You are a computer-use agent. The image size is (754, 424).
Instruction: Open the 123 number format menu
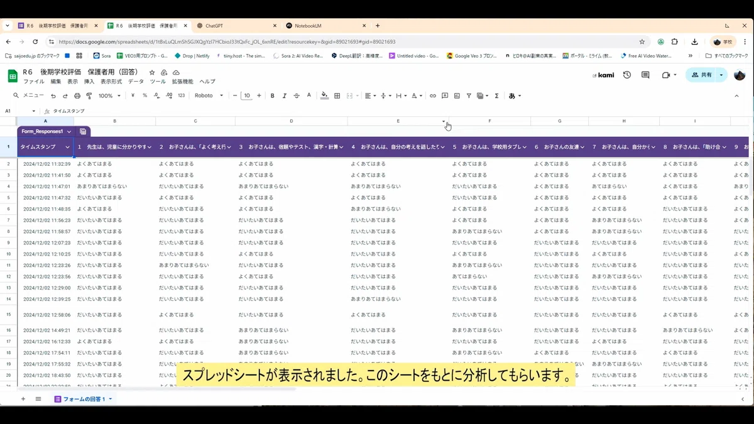tap(182, 96)
